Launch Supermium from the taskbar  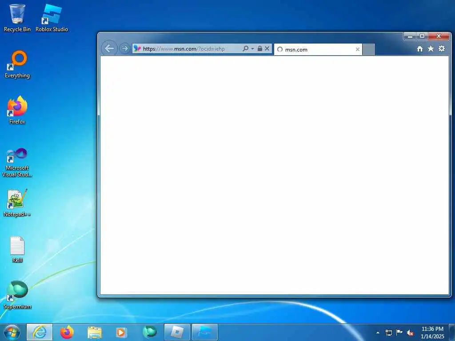tap(149, 332)
